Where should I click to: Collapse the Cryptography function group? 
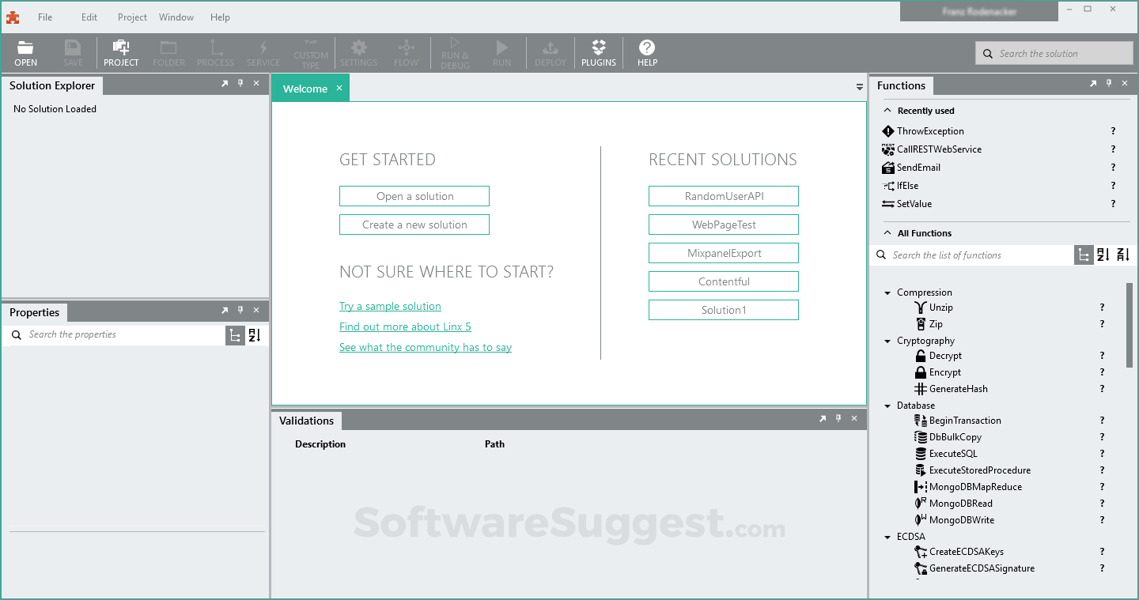coord(887,340)
